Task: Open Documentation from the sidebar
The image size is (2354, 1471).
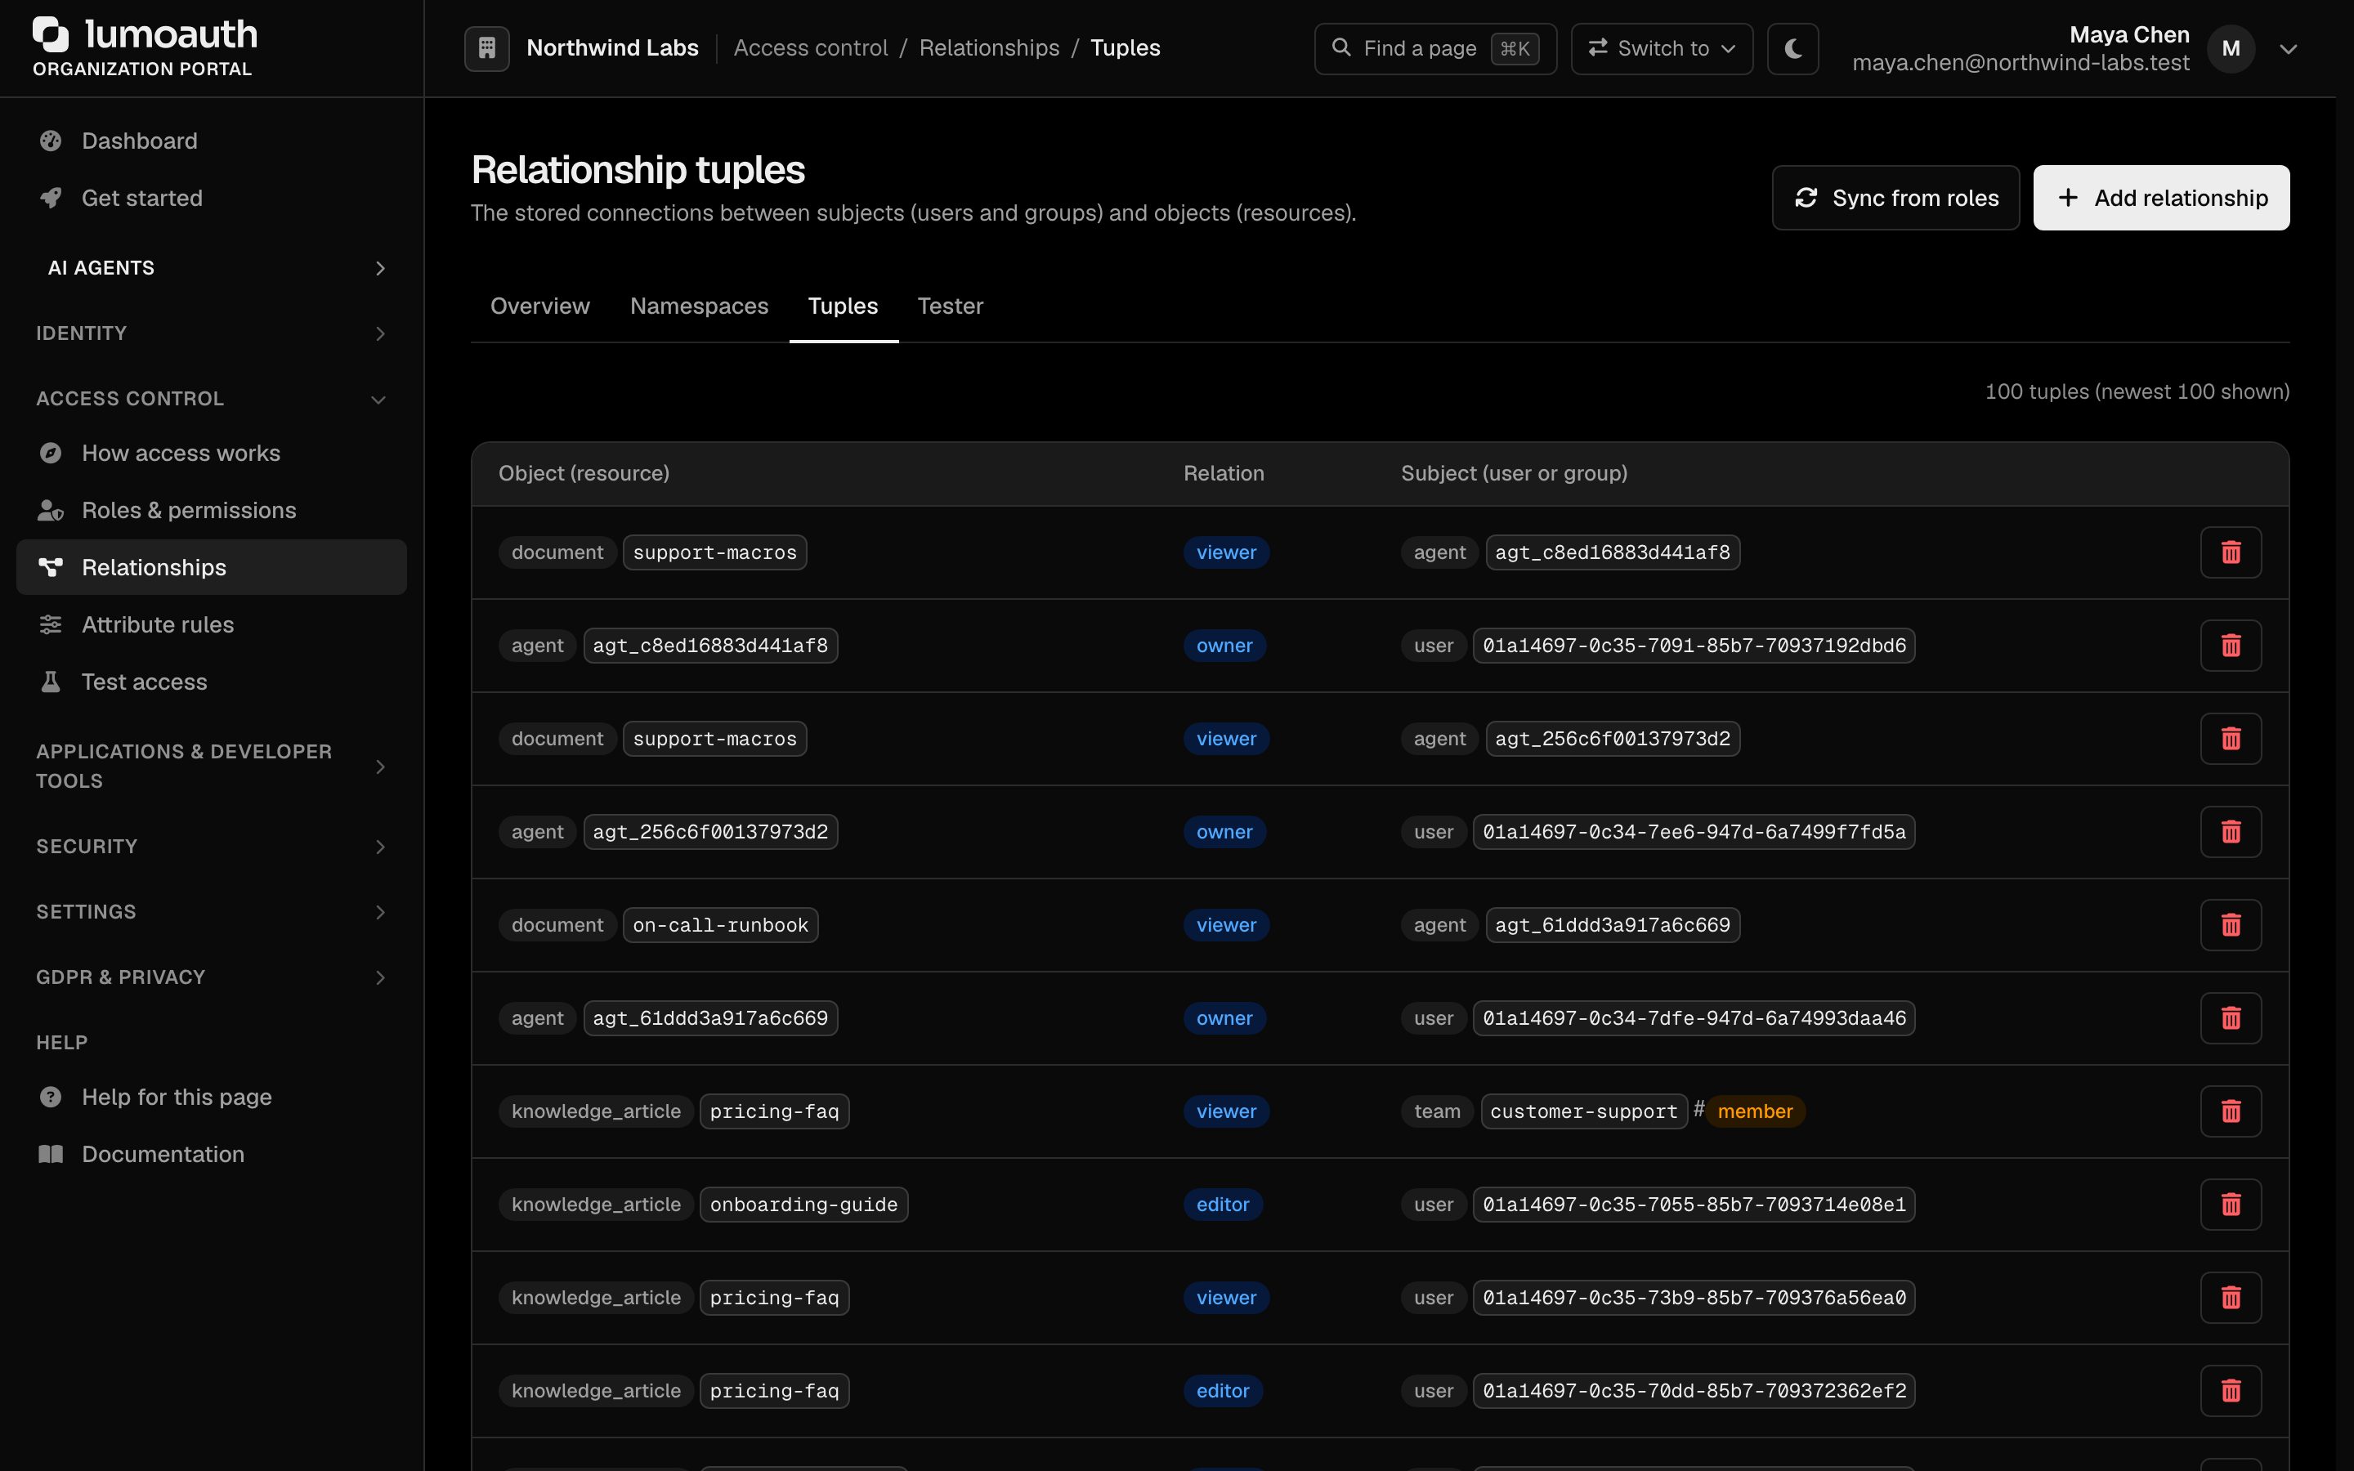Action: [211, 1155]
